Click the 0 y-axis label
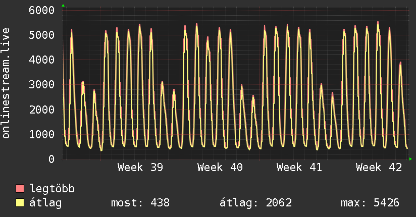The image size is (416, 217). tap(51, 159)
